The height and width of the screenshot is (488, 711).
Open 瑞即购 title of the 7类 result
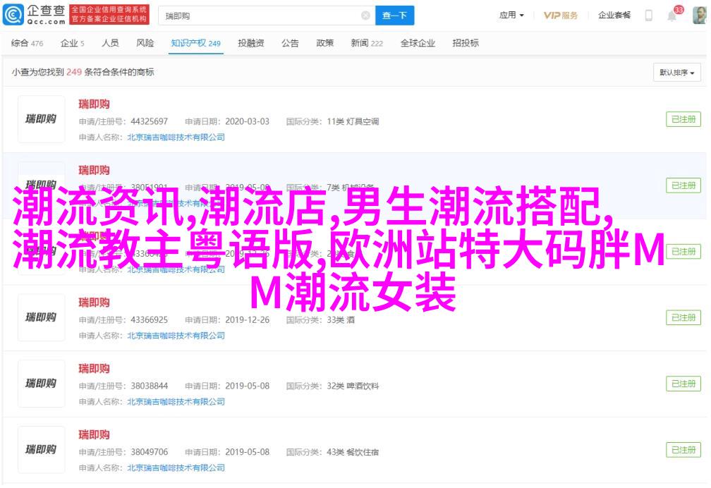(94, 171)
